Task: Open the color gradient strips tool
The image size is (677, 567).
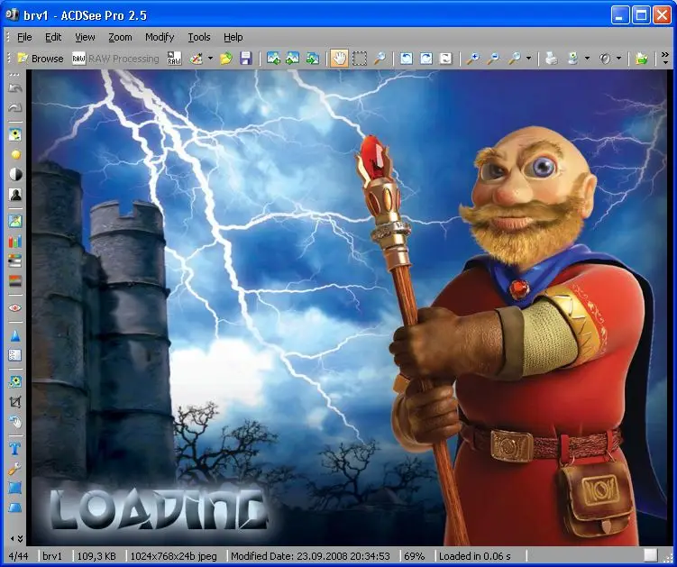Action: point(15,261)
